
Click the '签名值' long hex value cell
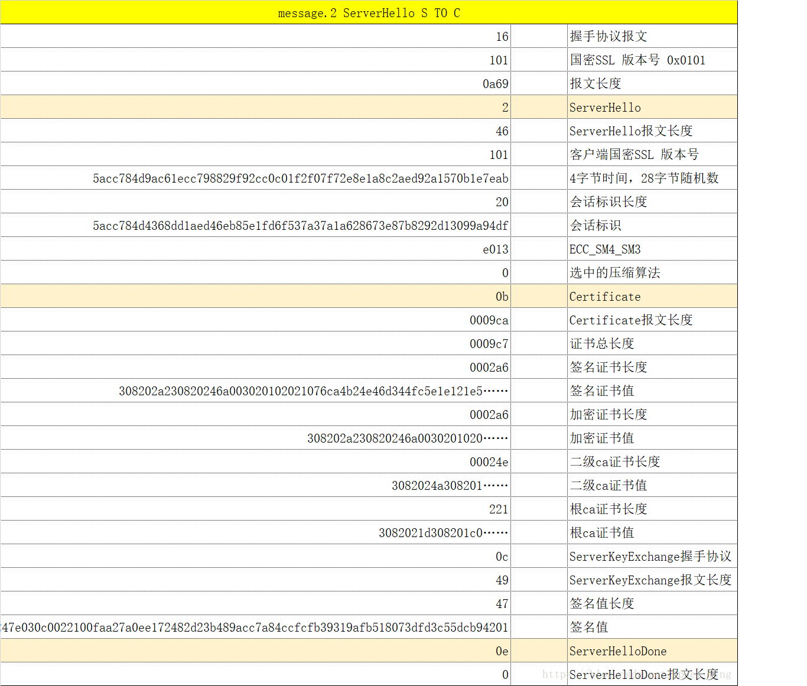point(254,627)
